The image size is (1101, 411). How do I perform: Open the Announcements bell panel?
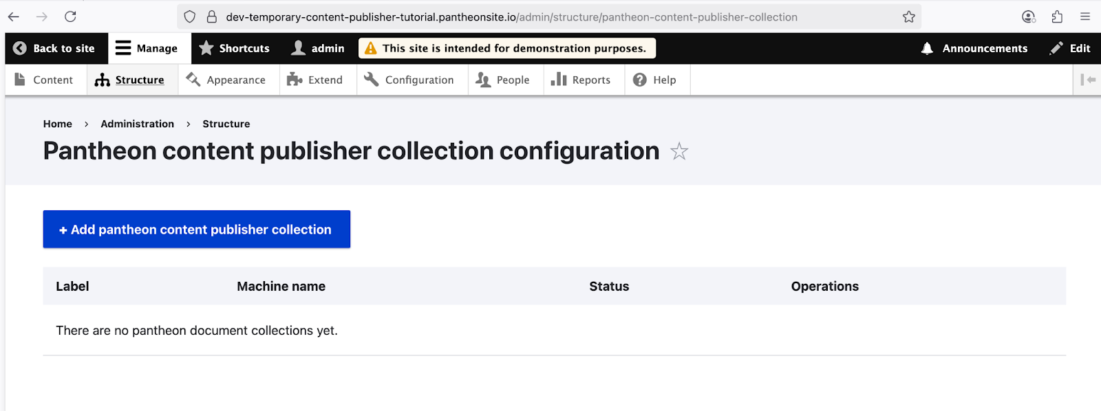click(974, 48)
